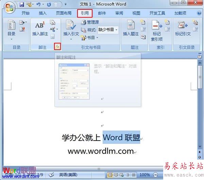
Task: Open the Customize Quick Access Toolbar arrow
Action: click(66, 4)
